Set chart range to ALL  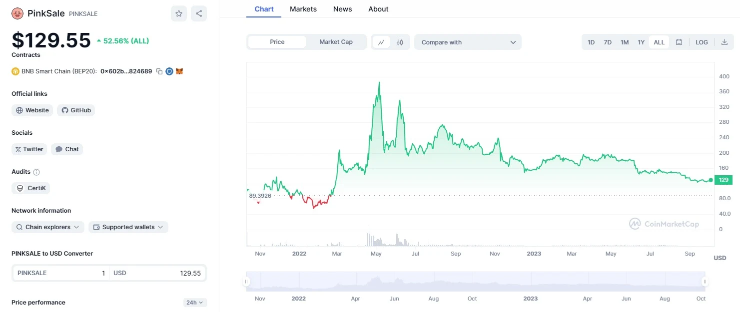[x=659, y=42]
